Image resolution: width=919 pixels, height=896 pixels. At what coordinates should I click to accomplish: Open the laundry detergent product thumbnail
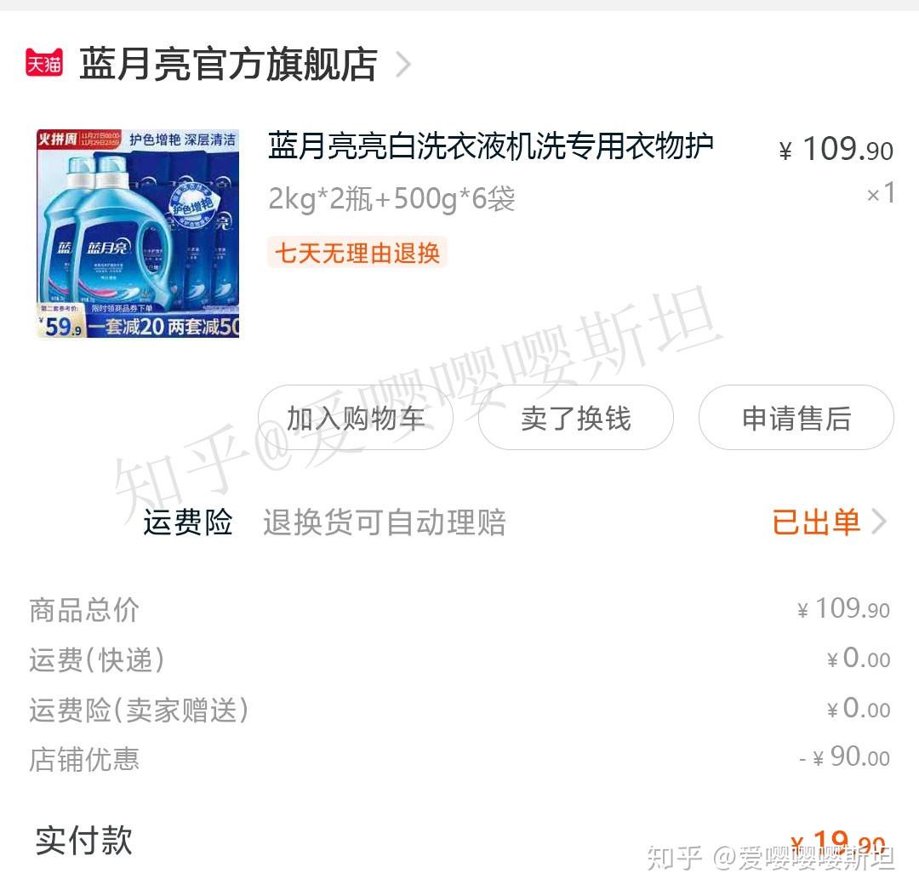(138, 233)
